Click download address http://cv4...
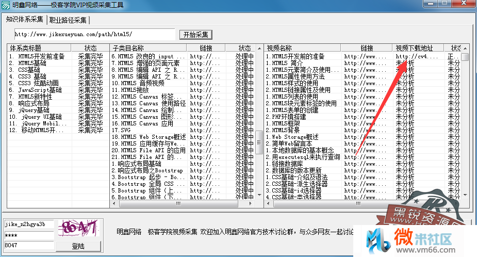Screen dimensions: 477x257 pyautogui.click(x=417, y=56)
